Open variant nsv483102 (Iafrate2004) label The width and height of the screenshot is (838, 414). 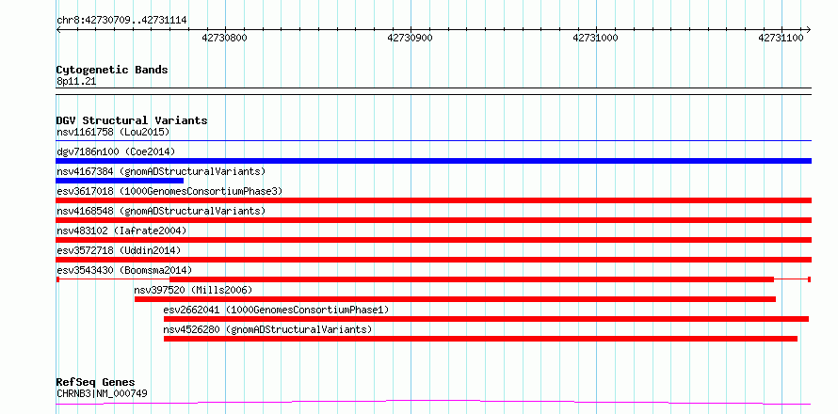pos(121,231)
